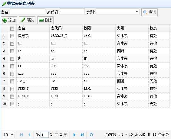Click the 修改 (edit) button

point(27,20)
